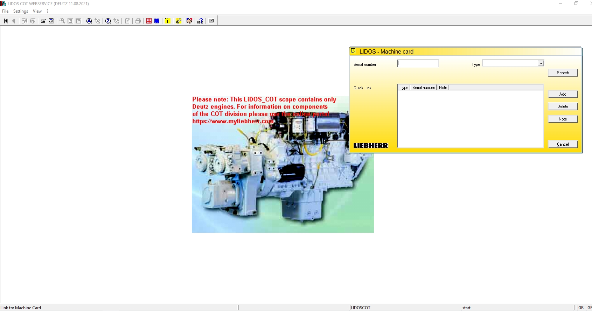Click the 'start' status bar entry

coord(466,308)
